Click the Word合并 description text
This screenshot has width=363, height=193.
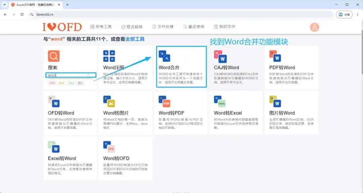(180, 78)
